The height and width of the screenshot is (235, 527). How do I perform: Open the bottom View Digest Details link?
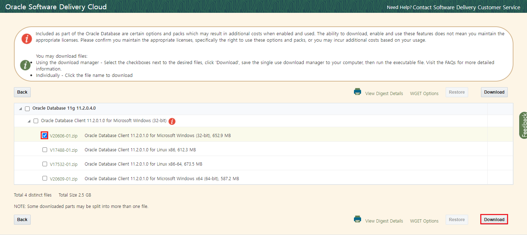tap(384, 221)
